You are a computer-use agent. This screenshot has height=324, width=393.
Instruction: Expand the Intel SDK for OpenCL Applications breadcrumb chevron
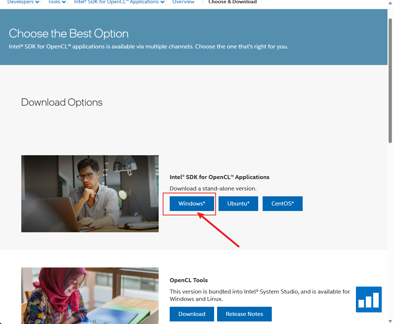pos(163,2)
